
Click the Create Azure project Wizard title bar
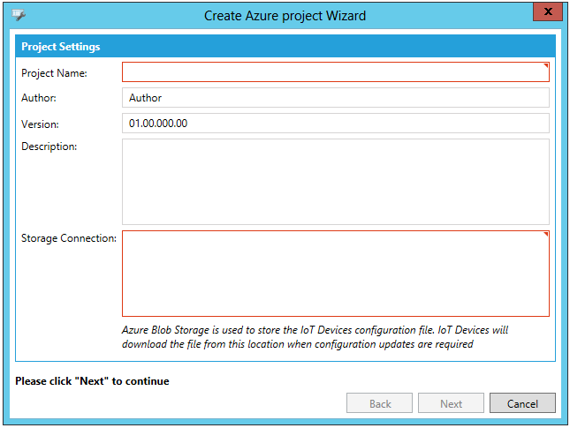coord(285,15)
